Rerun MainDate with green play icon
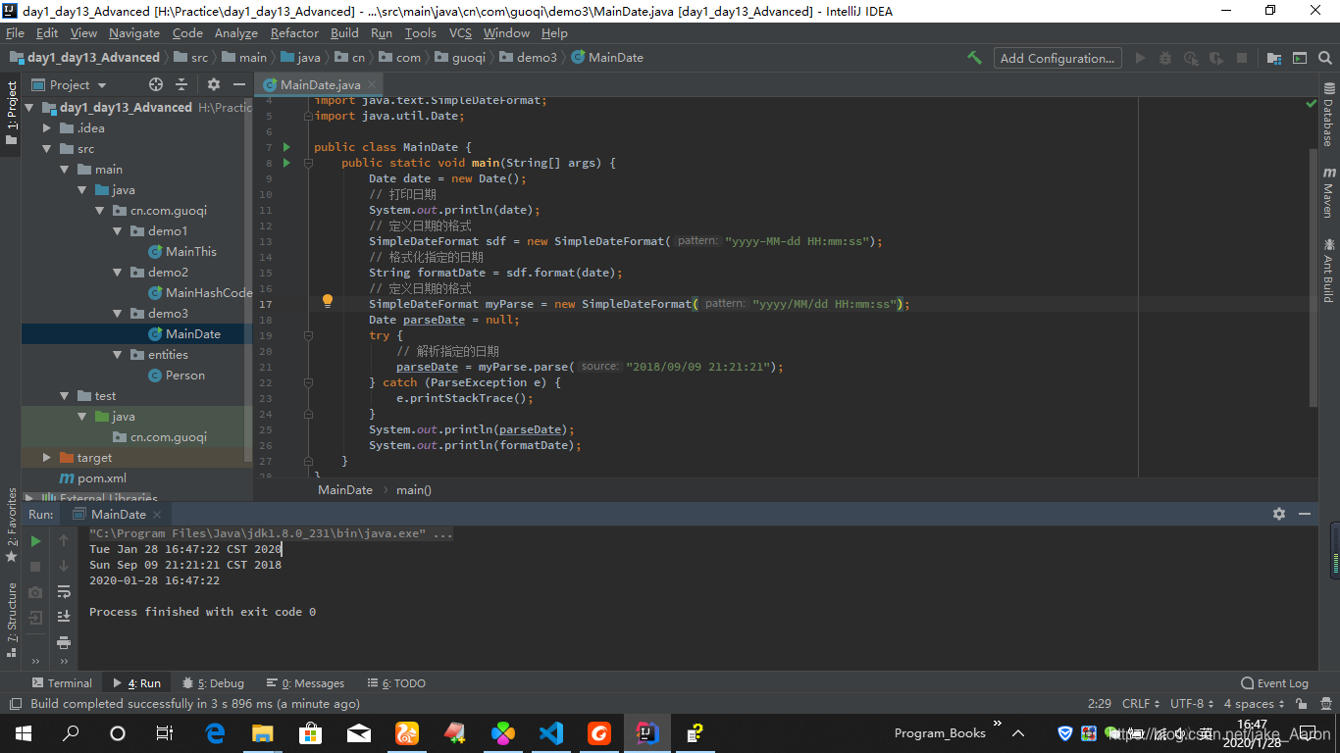The height and width of the screenshot is (753, 1340). point(35,540)
